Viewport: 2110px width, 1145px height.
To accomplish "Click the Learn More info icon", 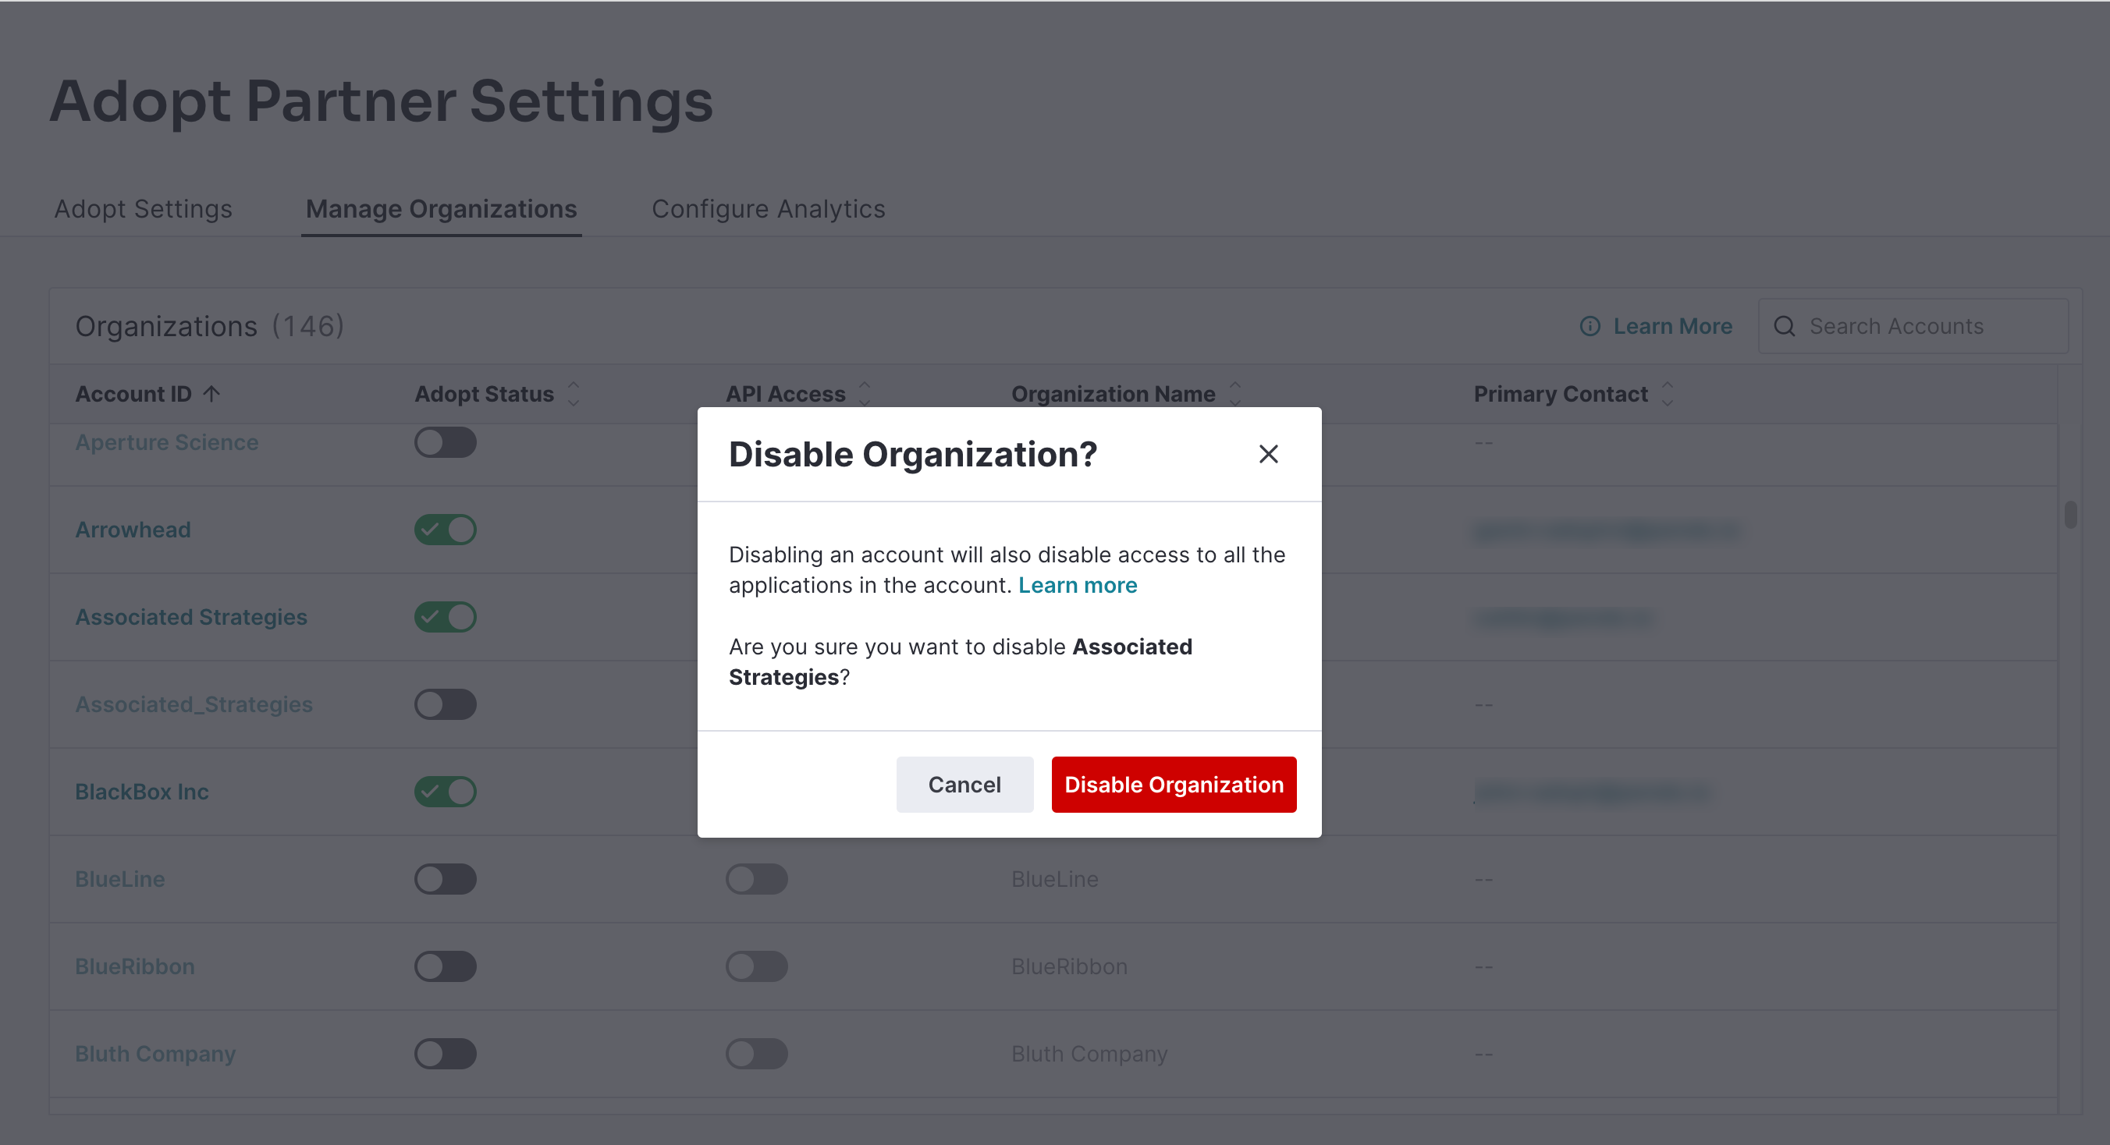I will [1590, 326].
